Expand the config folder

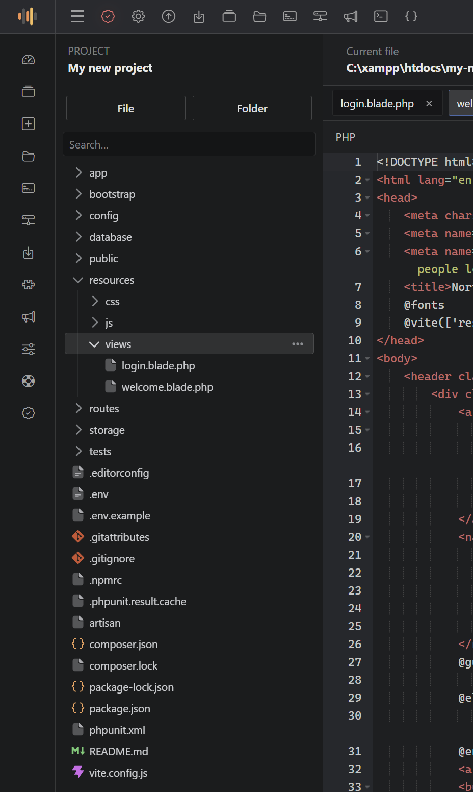coord(78,216)
